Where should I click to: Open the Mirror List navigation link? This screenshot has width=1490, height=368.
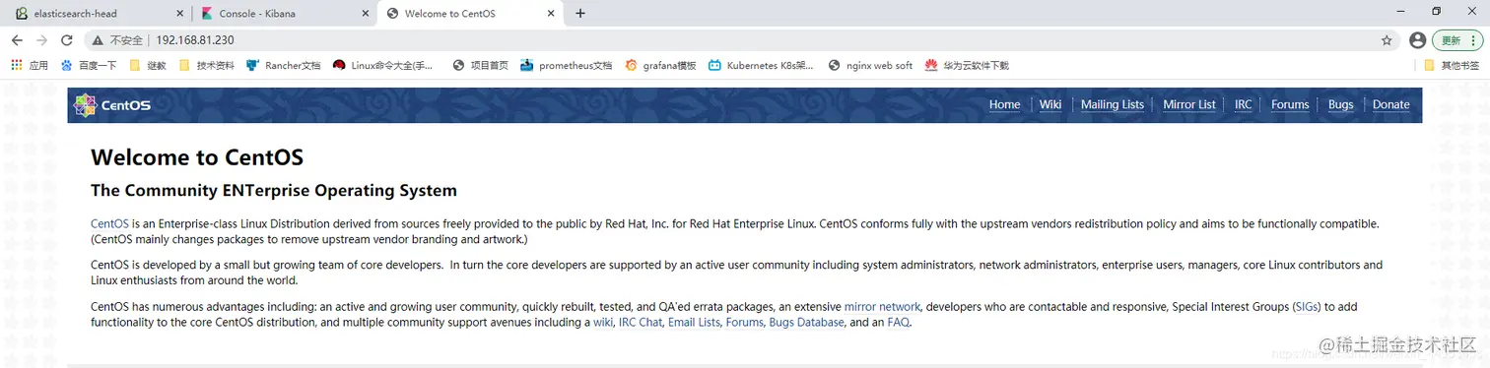1188,104
